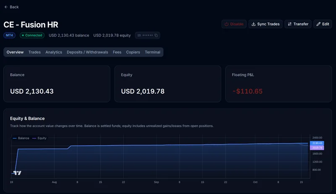This screenshot has height=194, width=336.
Task: Click the MT4 platform badge
Action: coord(9,35)
